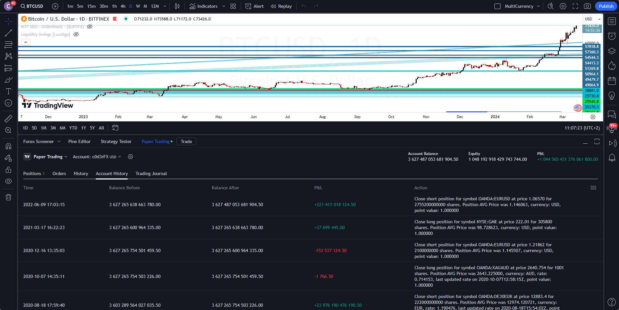Screen dimensions: 619x310
Task: Open the Pine Editor tab
Action: click(x=79, y=141)
